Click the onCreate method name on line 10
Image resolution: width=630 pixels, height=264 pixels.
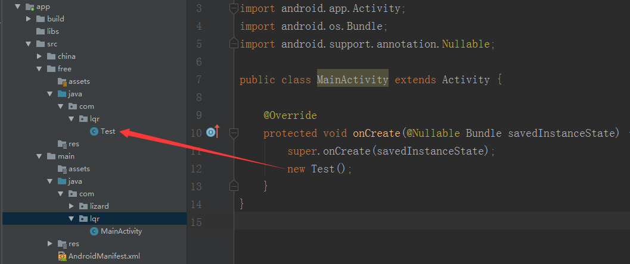377,133
